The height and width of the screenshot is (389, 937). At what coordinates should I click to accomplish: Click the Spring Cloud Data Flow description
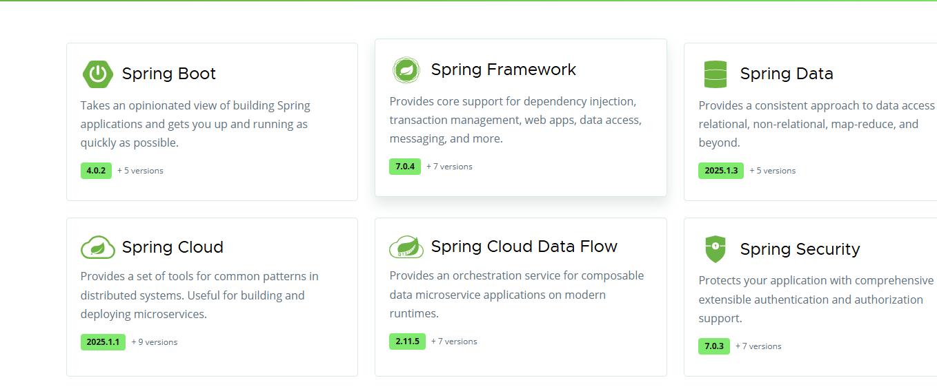517,295
